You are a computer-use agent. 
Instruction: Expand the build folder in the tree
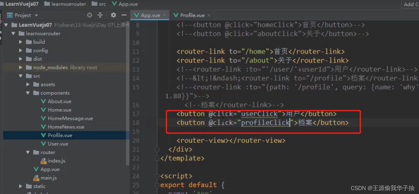click(20, 42)
